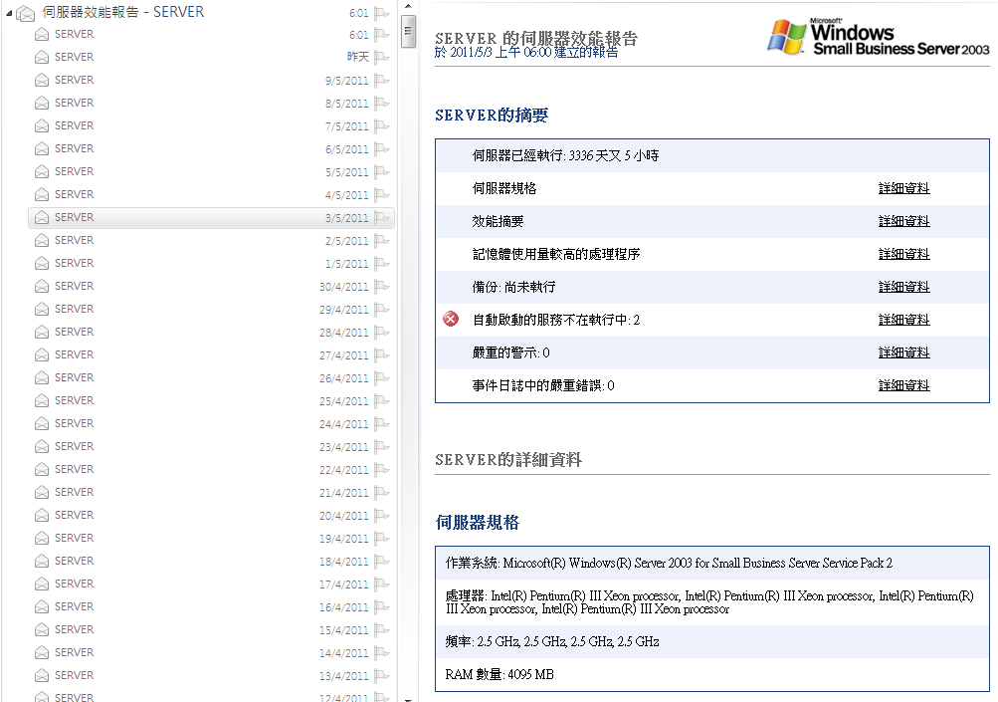Flag the SERVER message from 昨天

click(382, 58)
